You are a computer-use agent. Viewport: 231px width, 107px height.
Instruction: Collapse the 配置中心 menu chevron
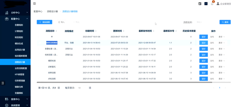(x=27, y=19)
